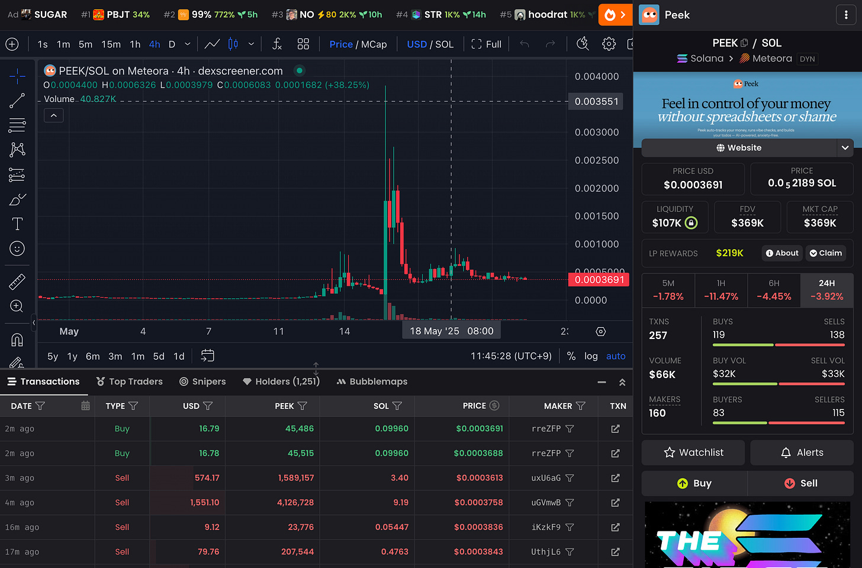Switch chart denomination to SOL
Image resolution: width=862 pixels, height=568 pixels.
coord(444,44)
